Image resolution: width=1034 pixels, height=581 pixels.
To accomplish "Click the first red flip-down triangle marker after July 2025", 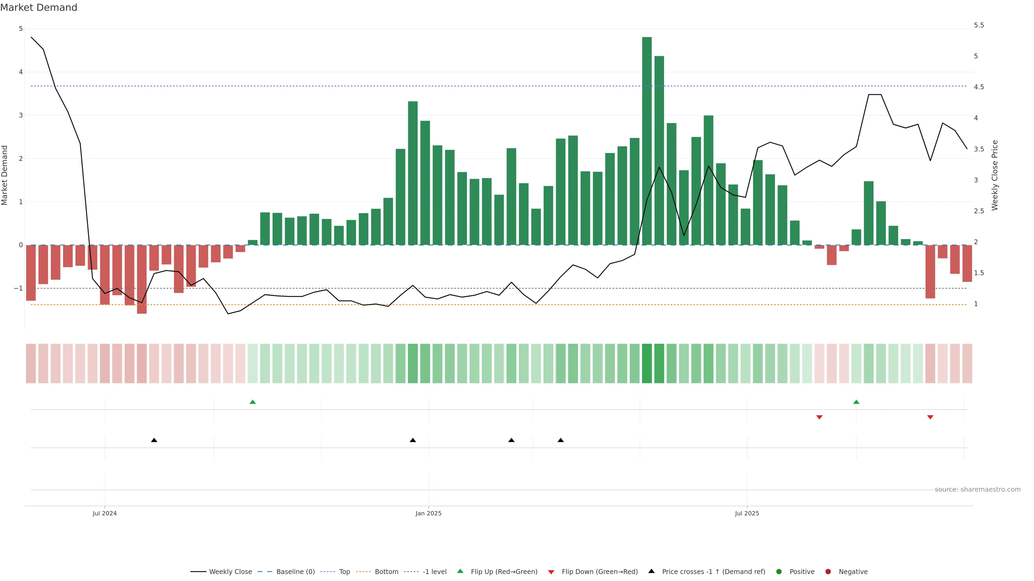I will click(819, 417).
